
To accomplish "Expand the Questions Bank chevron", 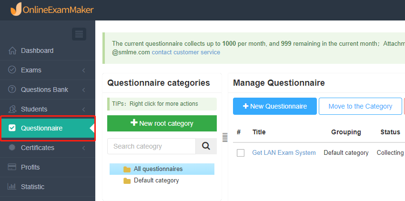I will (x=84, y=90).
